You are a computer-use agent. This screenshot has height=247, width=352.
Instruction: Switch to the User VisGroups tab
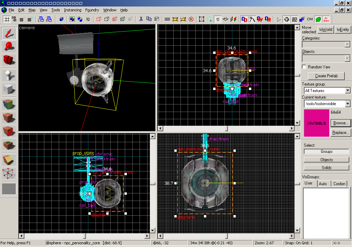coord(308,183)
